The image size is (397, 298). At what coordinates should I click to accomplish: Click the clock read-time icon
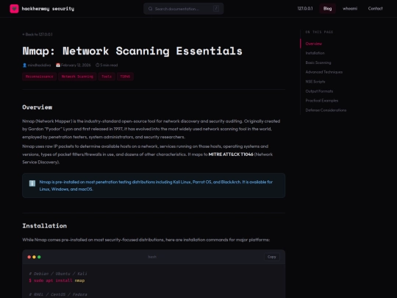(x=97, y=65)
